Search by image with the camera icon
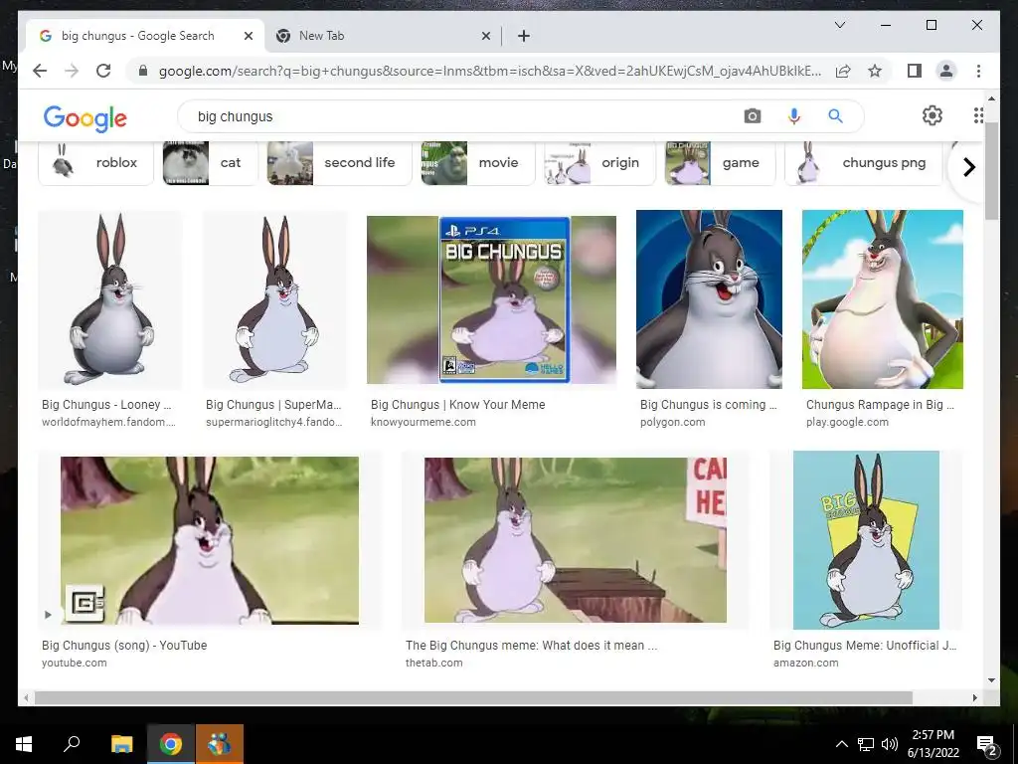The height and width of the screenshot is (764, 1018). point(753,116)
